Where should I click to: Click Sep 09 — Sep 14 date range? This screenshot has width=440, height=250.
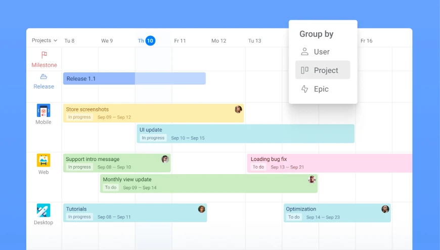point(140,188)
